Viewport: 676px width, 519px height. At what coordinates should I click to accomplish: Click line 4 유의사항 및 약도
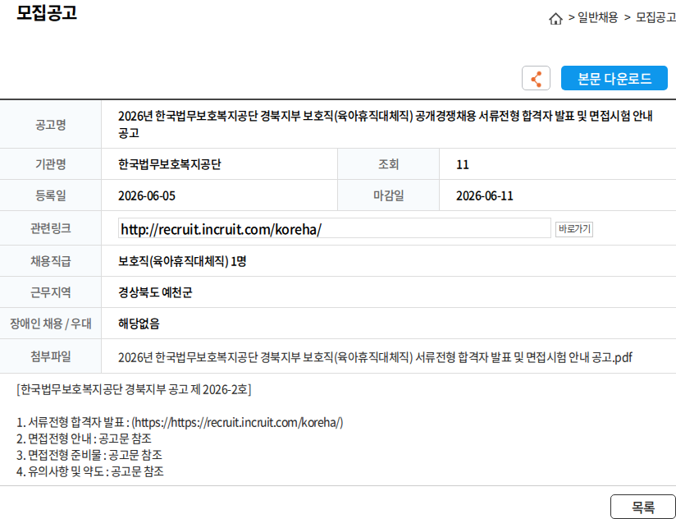[90, 471]
